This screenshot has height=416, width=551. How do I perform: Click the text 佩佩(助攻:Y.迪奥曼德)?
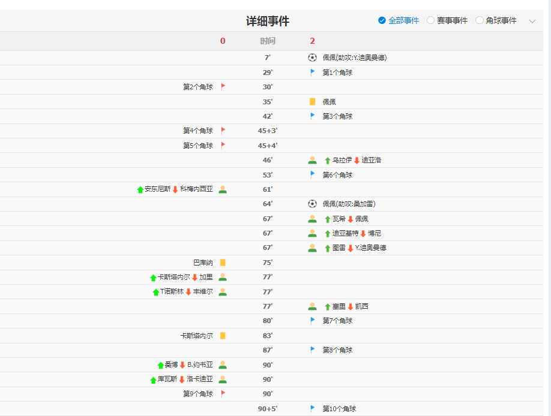tap(355, 58)
